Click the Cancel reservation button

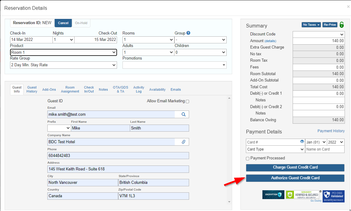63,23
